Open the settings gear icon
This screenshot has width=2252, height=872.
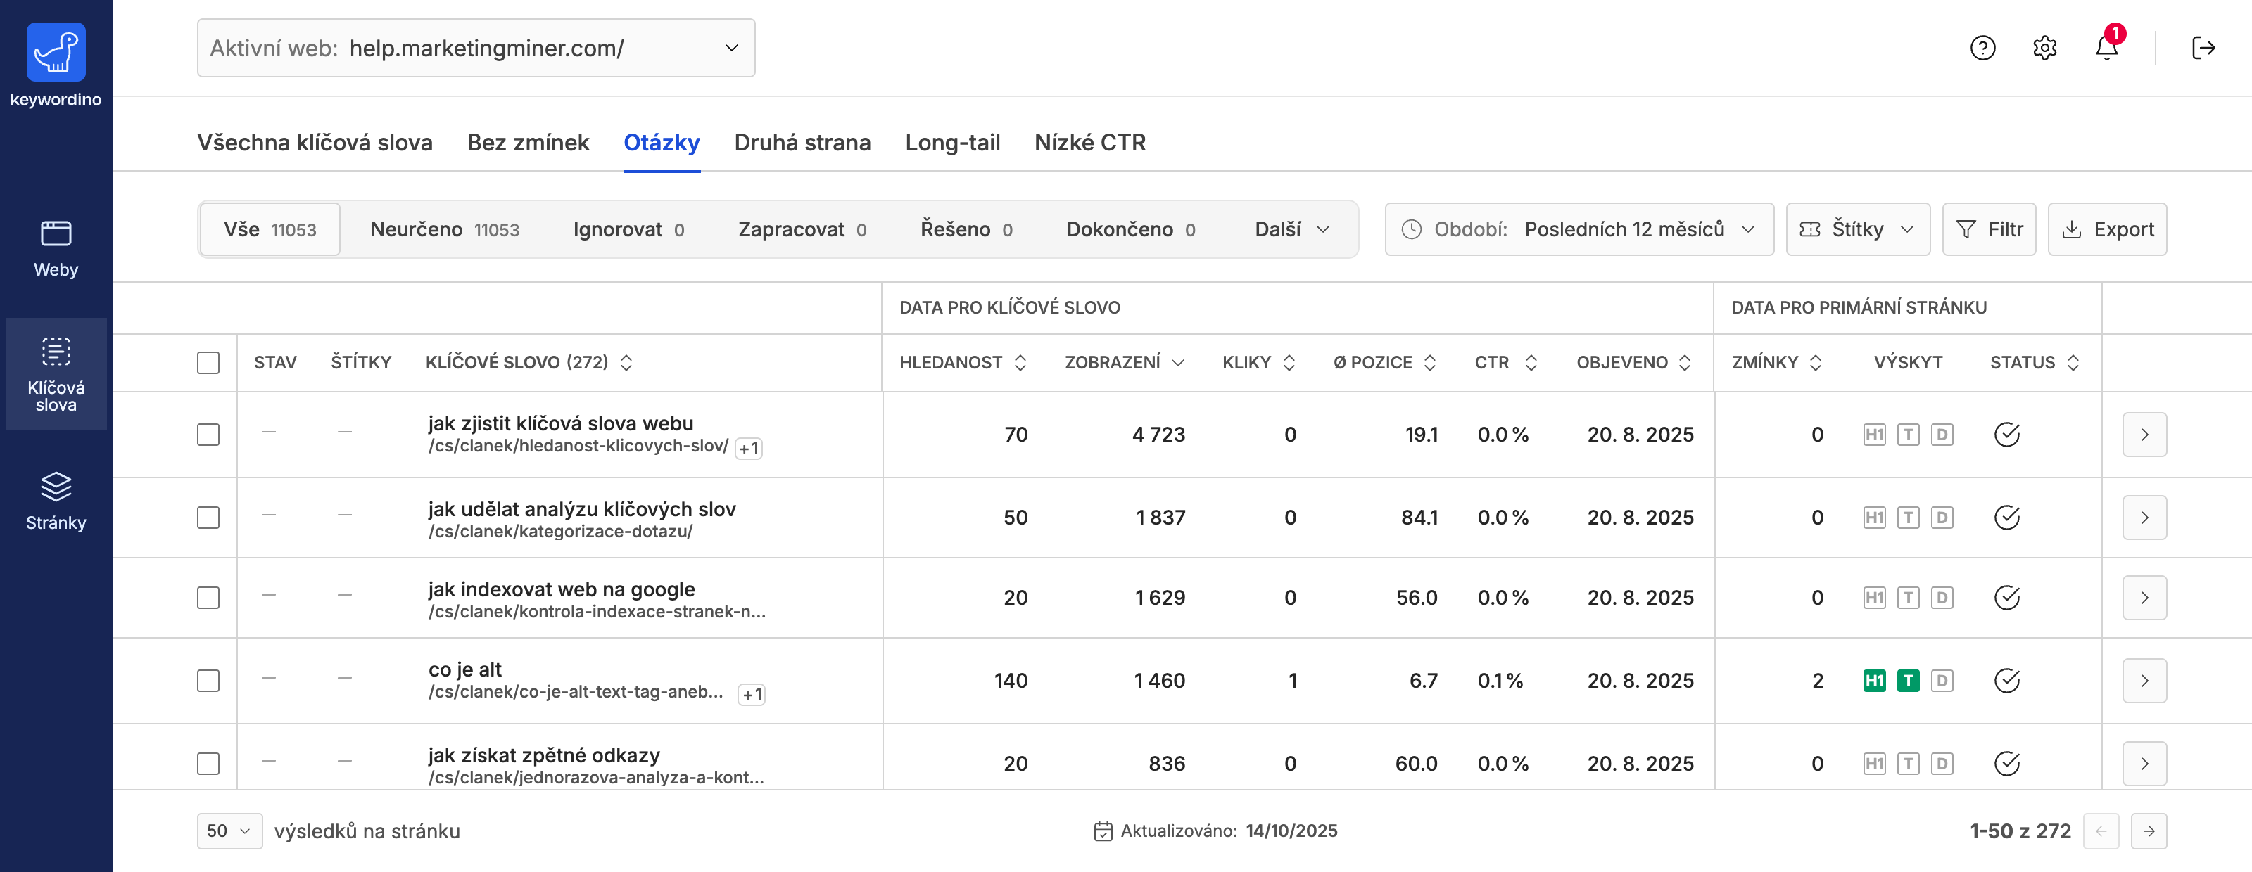2044,47
